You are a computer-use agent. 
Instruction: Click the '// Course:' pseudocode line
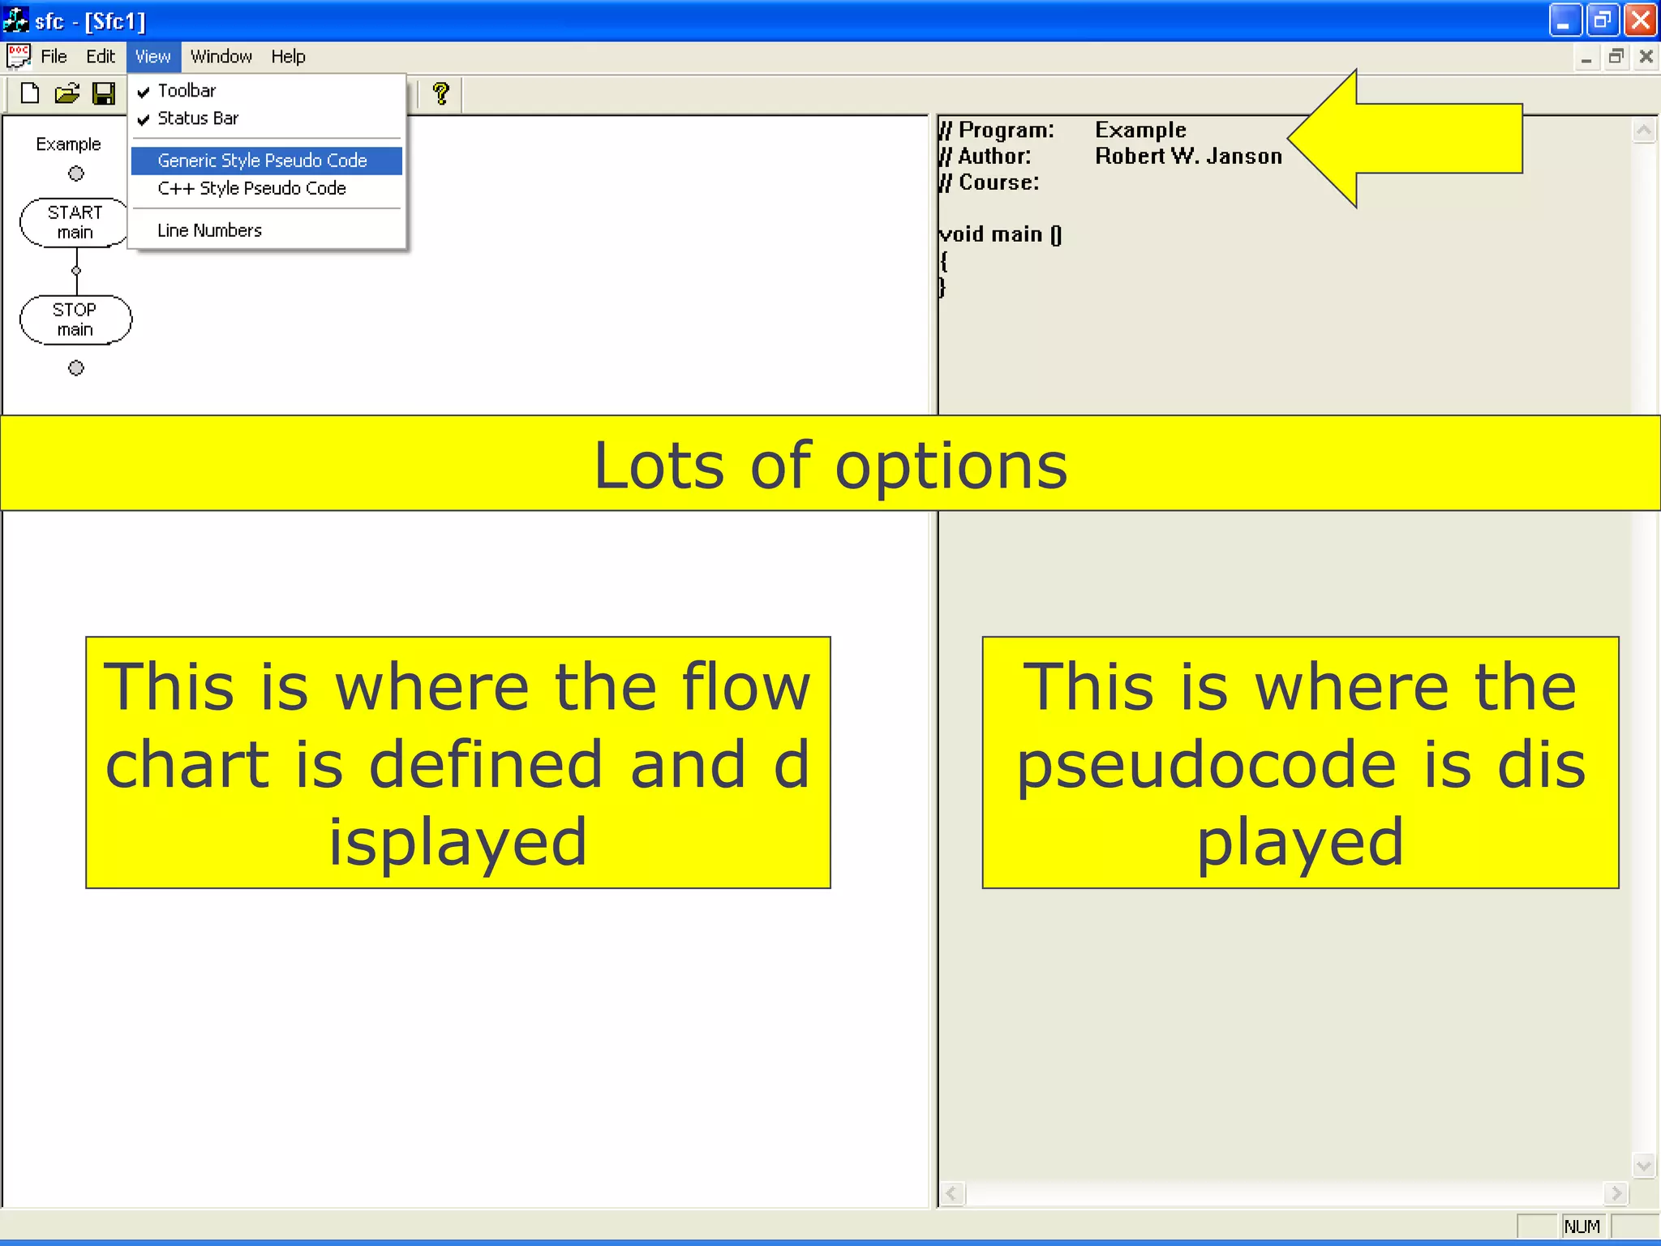(989, 182)
